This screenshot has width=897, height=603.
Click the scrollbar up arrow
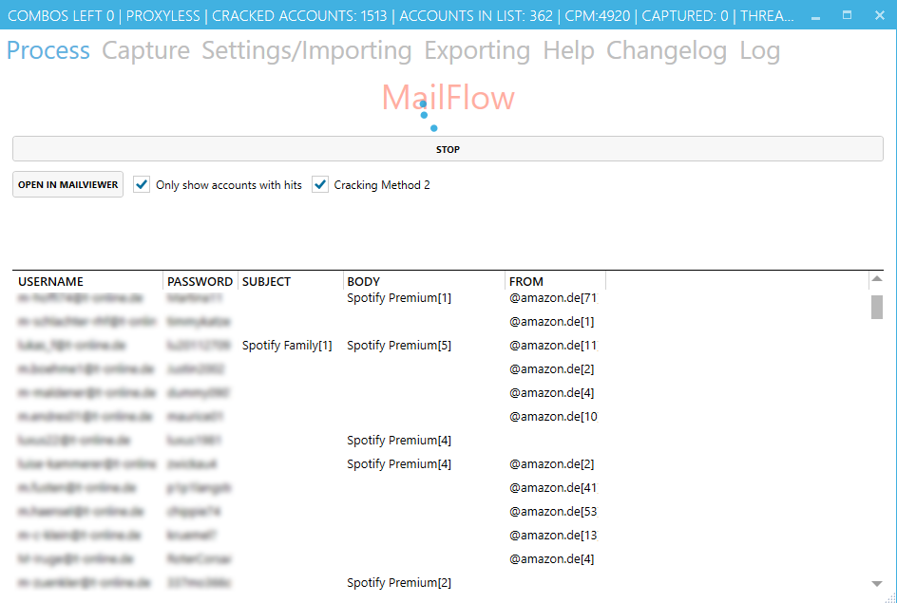tap(876, 279)
